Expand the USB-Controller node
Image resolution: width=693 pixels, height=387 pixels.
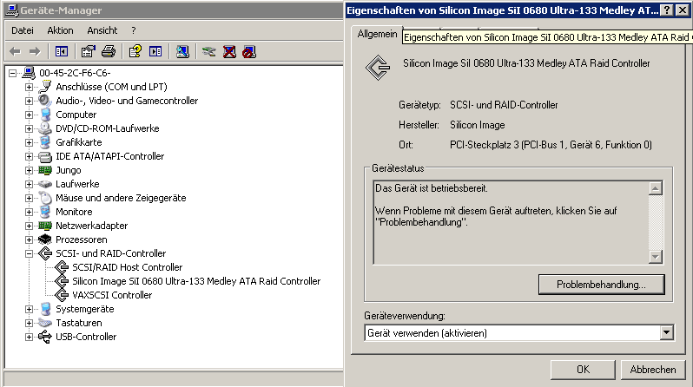pyautogui.click(x=29, y=337)
